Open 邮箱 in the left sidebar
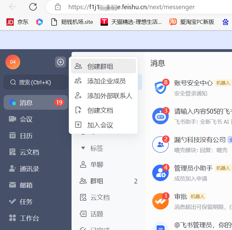 [36, 185]
